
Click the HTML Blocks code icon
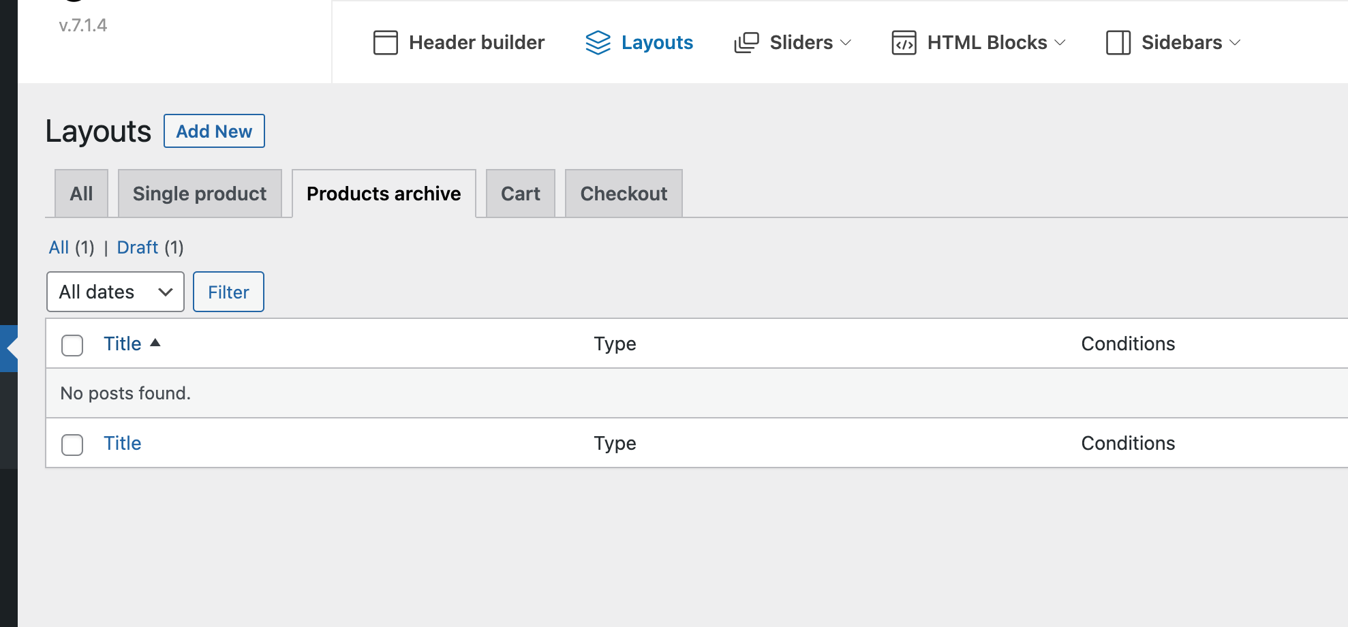(x=904, y=42)
